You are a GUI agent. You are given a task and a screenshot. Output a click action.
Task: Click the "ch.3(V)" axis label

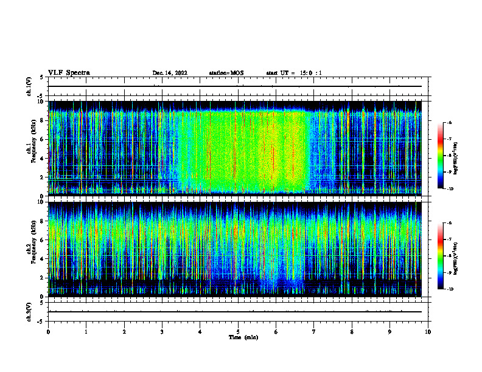coord(29,312)
